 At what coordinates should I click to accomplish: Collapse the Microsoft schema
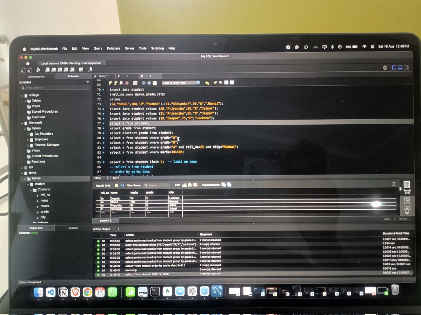22,123
